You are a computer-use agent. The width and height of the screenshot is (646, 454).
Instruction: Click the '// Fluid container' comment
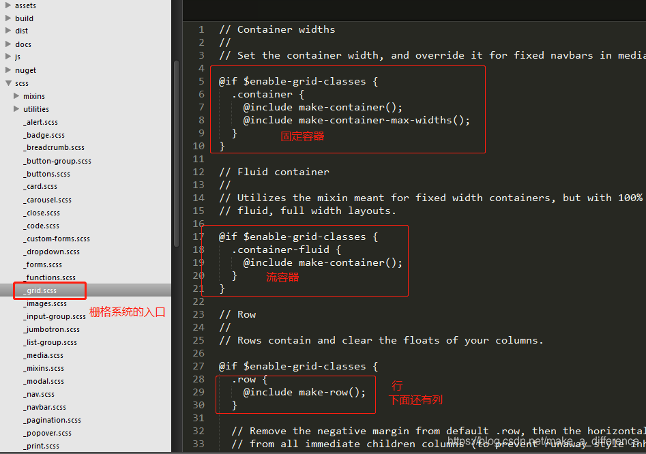pos(274,172)
